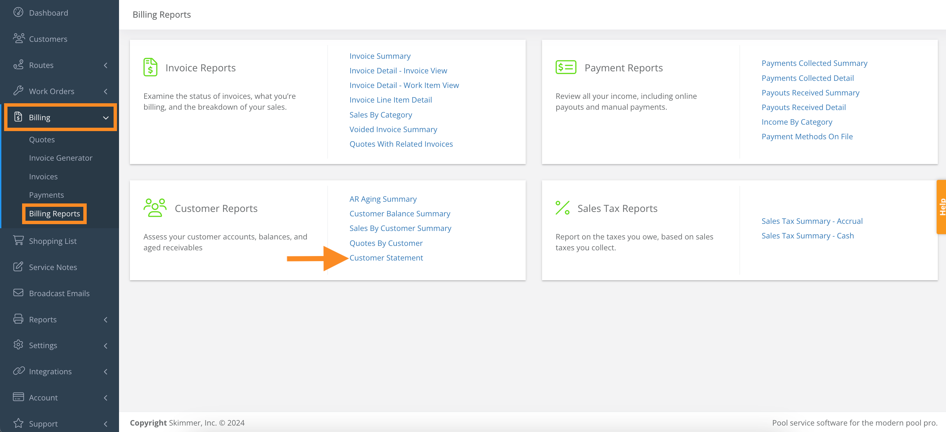
Task: Open the Customer Statement report
Action: [x=386, y=258]
